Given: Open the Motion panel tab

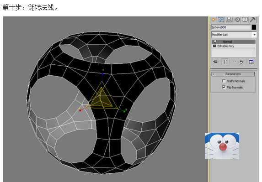Looking at the screenshot, I should click(x=237, y=20).
